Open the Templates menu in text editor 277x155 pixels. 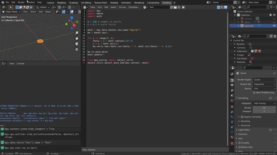click(133, 7)
